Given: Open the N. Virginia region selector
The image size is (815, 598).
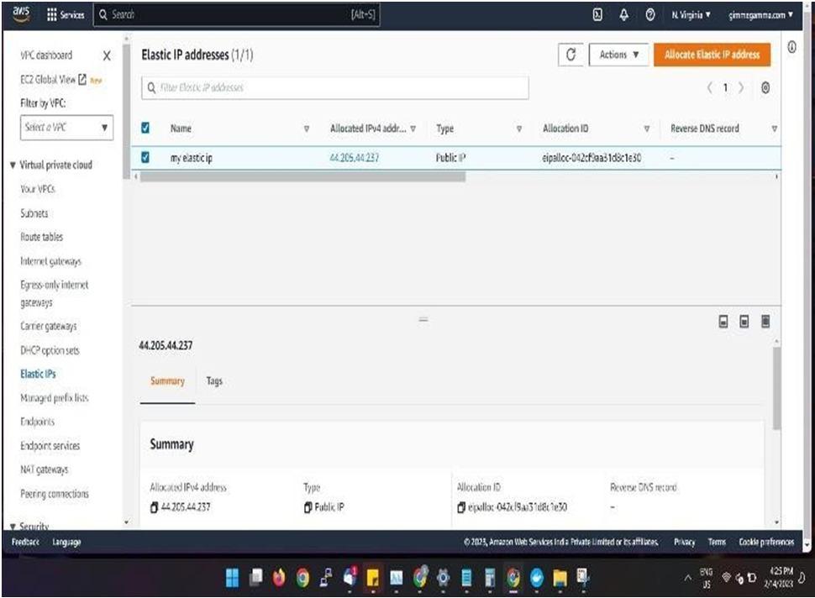Looking at the screenshot, I should 691,15.
